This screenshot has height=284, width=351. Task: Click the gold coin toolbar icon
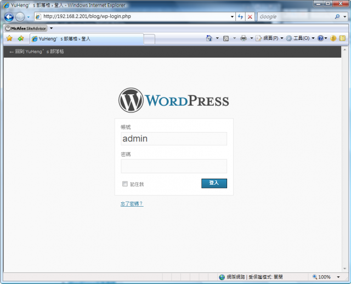coord(333,38)
